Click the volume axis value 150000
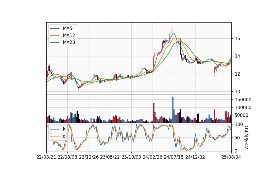The height and width of the screenshot is (185, 257). 243,100
